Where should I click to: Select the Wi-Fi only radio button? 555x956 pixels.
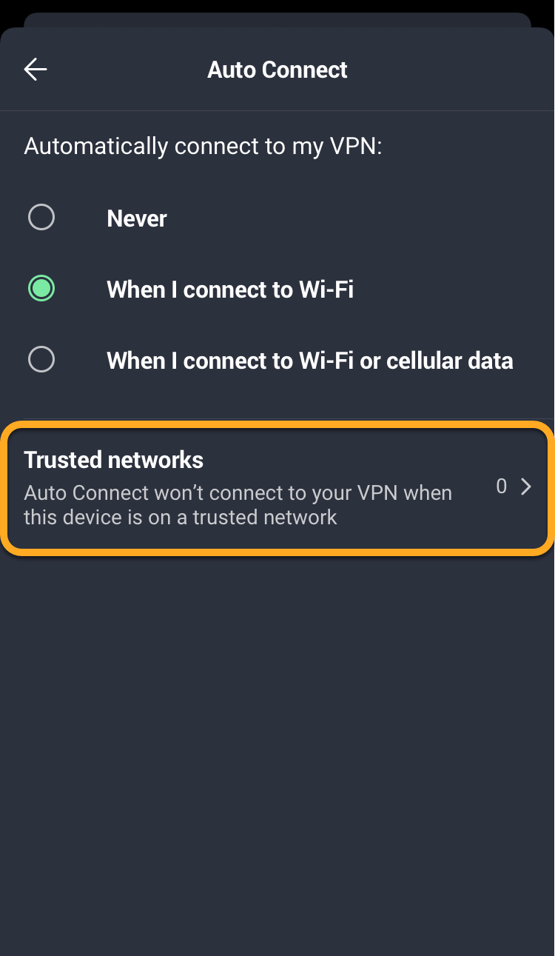(x=41, y=289)
